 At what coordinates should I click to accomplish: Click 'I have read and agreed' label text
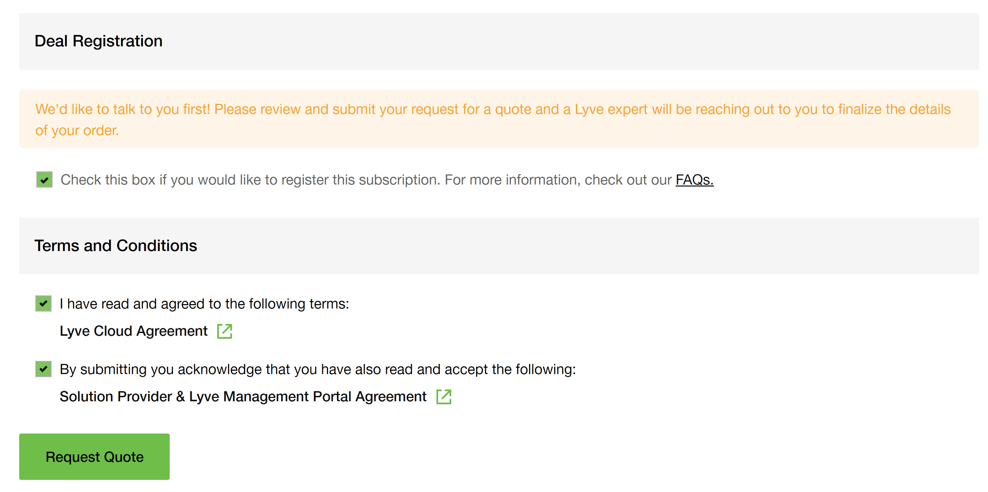(x=204, y=303)
